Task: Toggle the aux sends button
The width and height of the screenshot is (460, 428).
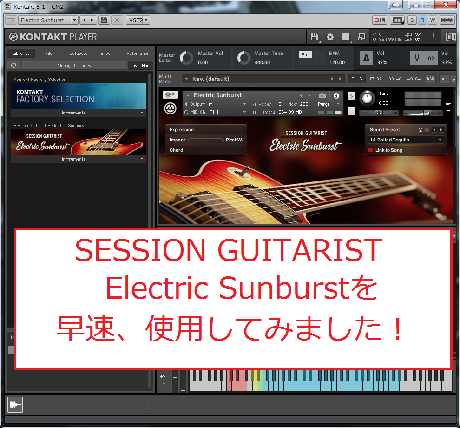Action: point(444,79)
